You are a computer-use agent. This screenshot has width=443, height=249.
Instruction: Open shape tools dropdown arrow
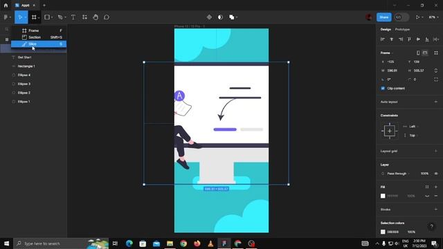click(52, 17)
